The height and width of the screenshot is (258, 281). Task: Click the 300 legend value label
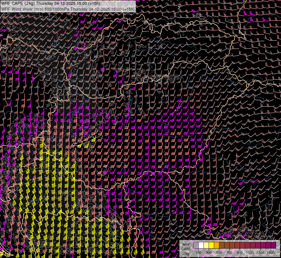coord(209,253)
